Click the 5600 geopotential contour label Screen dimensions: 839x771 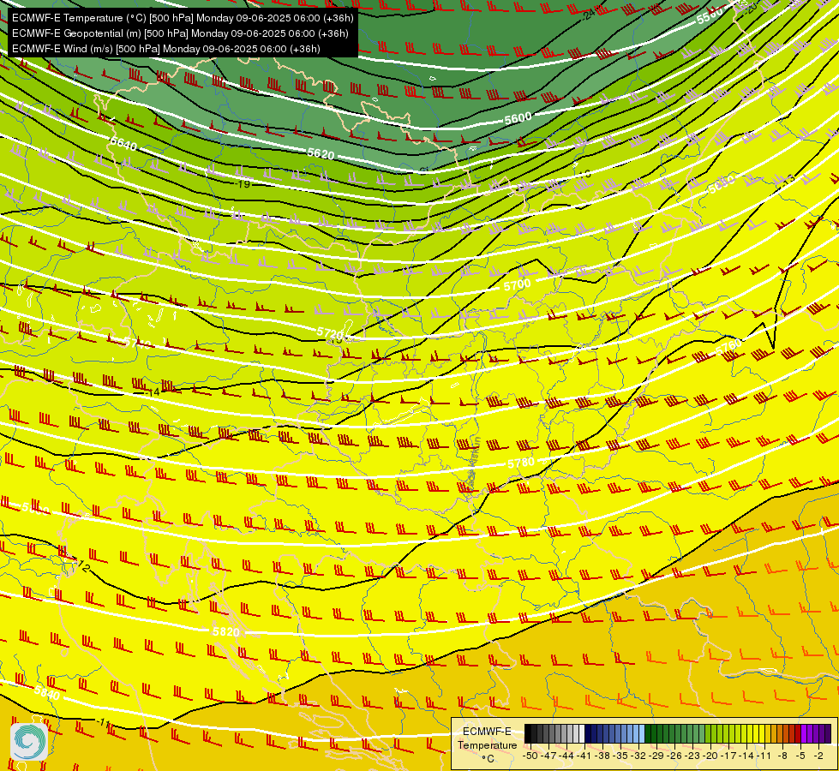(x=518, y=118)
